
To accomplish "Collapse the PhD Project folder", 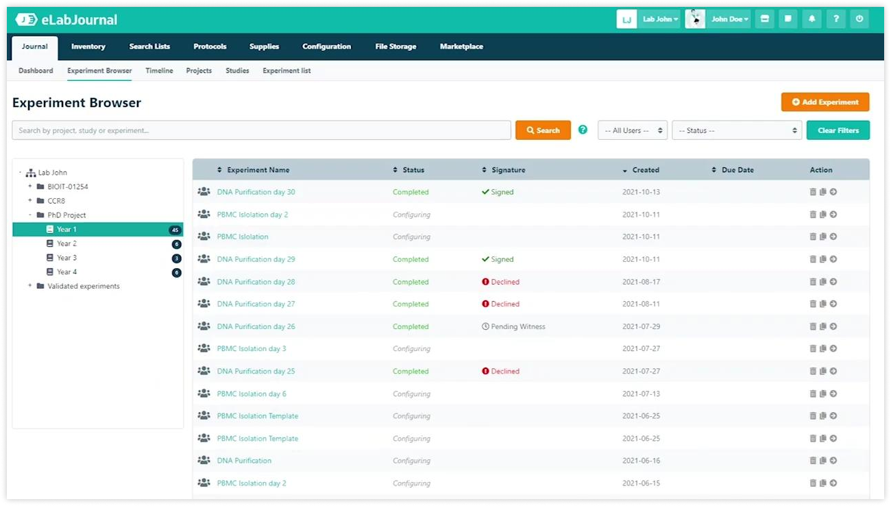I will 30,215.
